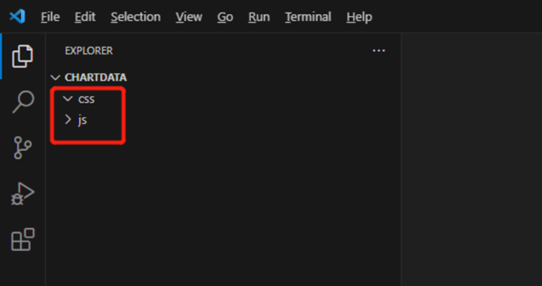Select the css folder in tree
Image resolution: width=542 pixels, height=286 pixels.
[x=86, y=100]
